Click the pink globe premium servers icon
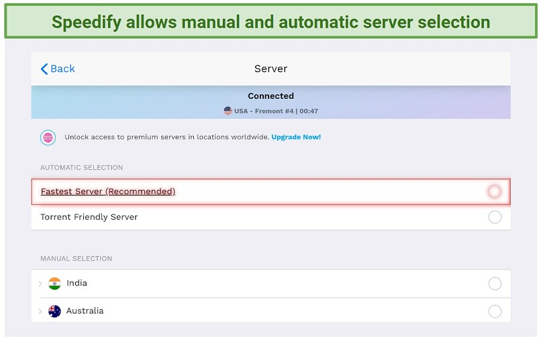Viewport: 541px width, 340px height. click(x=48, y=138)
